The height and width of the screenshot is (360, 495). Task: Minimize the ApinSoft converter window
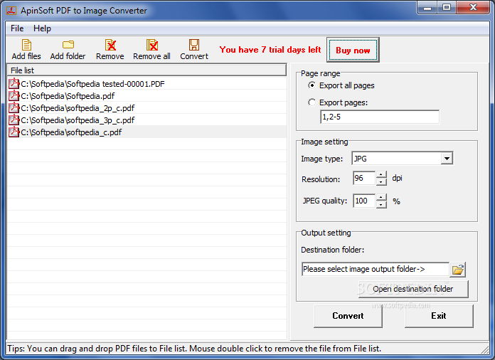pos(427,8)
